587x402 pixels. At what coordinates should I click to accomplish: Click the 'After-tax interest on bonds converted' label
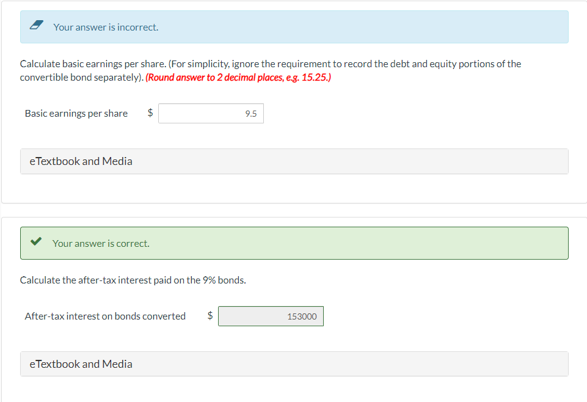coord(105,316)
